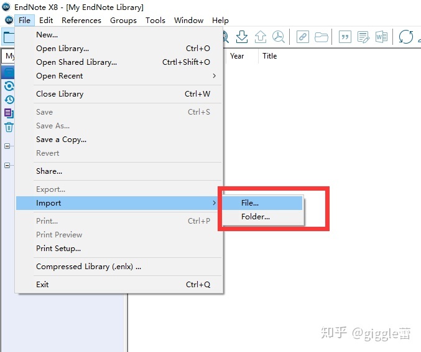This screenshot has width=421, height=352.
Task: Click the Open Link chain icon
Action: [303, 37]
